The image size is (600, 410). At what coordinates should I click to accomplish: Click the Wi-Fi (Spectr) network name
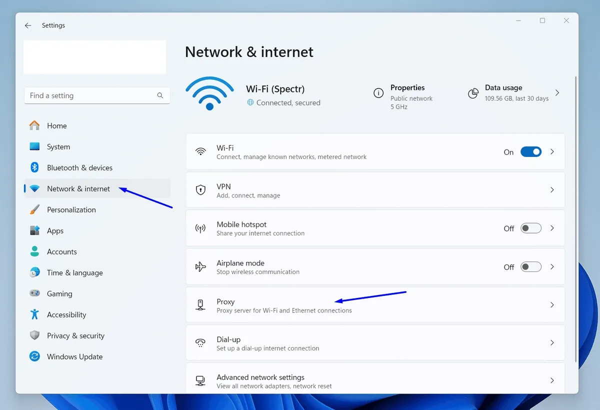275,89
